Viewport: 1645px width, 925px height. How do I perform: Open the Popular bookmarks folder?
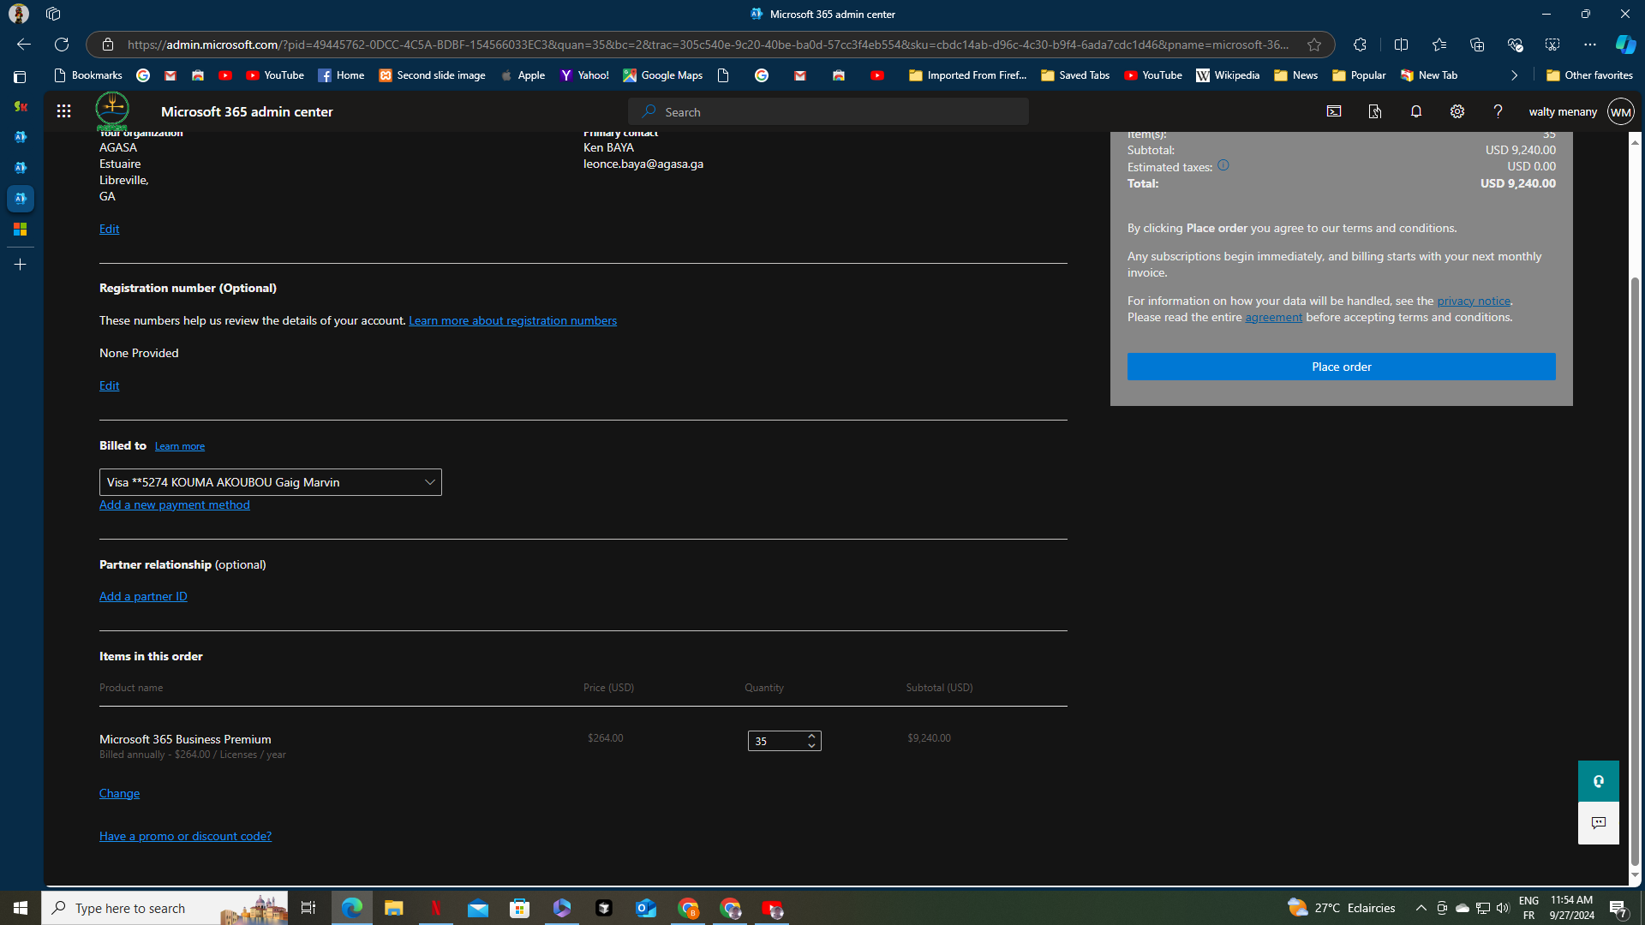click(1359, 75)
